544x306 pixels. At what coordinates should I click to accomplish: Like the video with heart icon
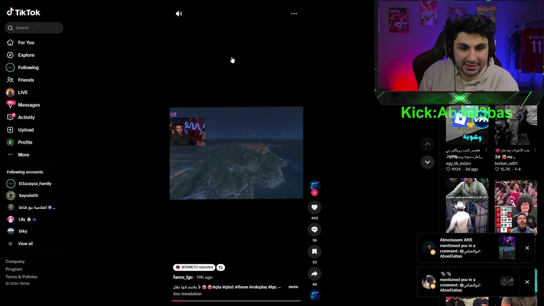(x=314, y=207)
